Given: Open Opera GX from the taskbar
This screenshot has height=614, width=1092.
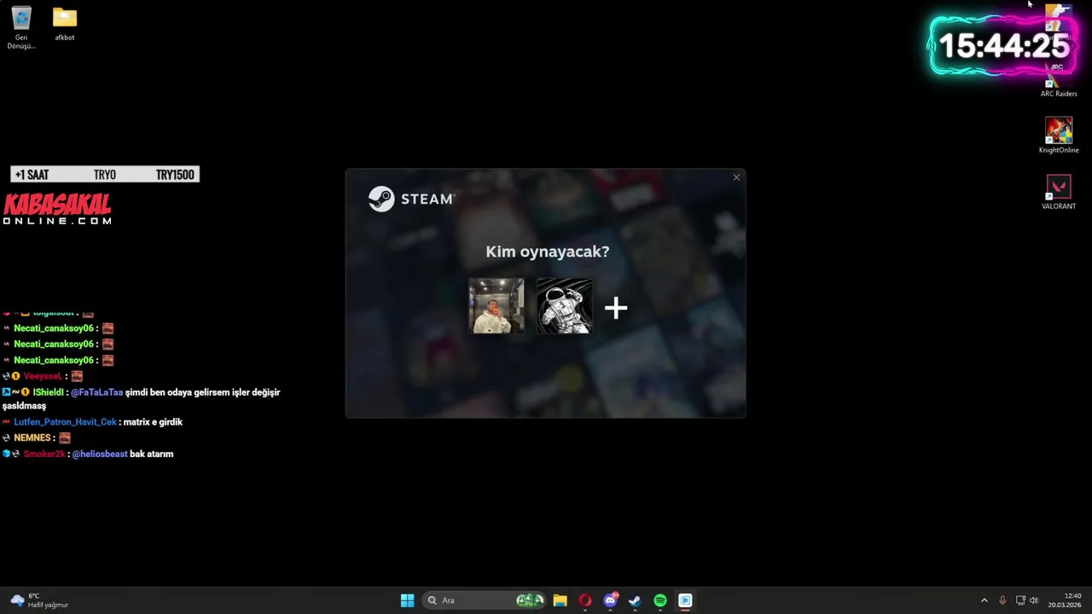Looking at the screenshot, I should point(585,600).
